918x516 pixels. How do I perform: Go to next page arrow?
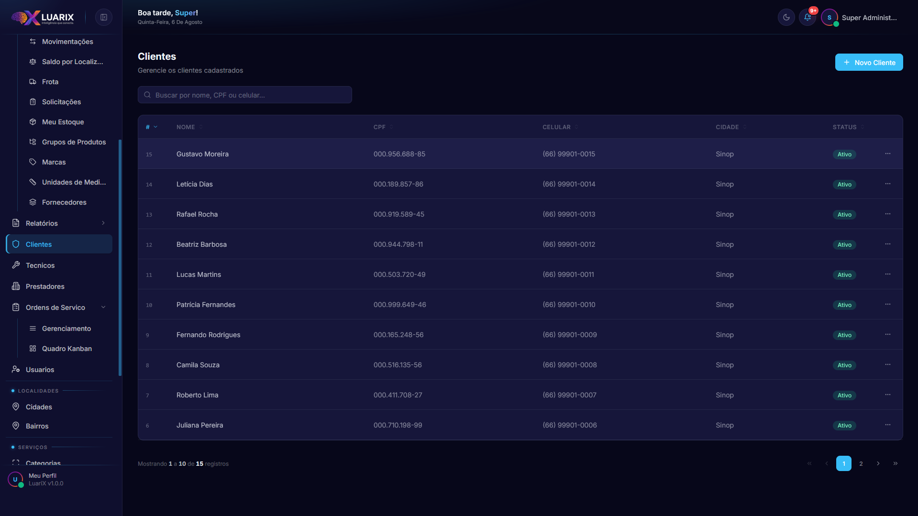(x=878, y=463)
